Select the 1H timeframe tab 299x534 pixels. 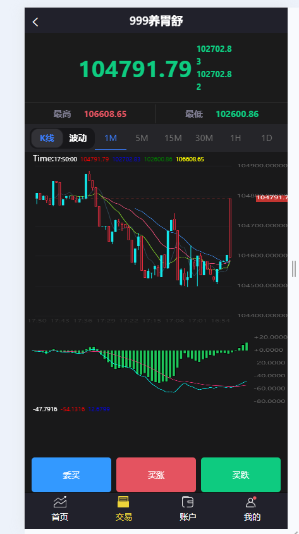pos(235,139)
